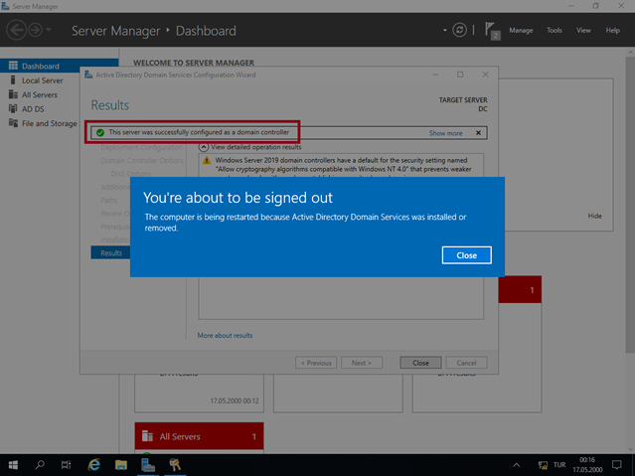Show hidden system tray icons
Screen dimensions: 635x476
(517, 465)
